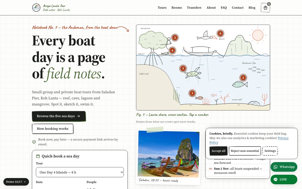Click the calendar icon beside Quick-book heading
The height and width of the screenshot is (189, 302).
(38, 156)
